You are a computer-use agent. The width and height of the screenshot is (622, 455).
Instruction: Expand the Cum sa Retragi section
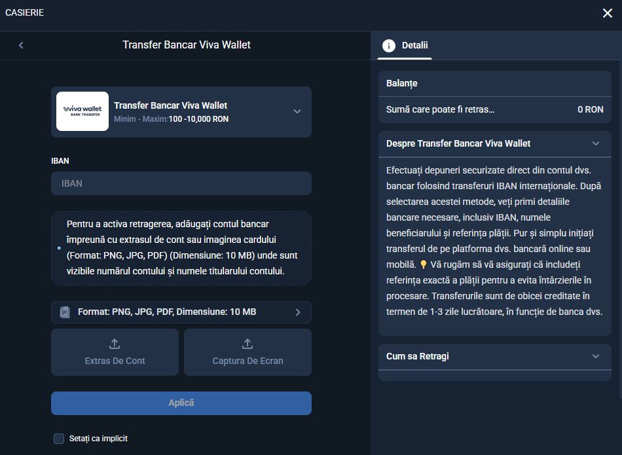pyautogui.click(x=595, y=356)
